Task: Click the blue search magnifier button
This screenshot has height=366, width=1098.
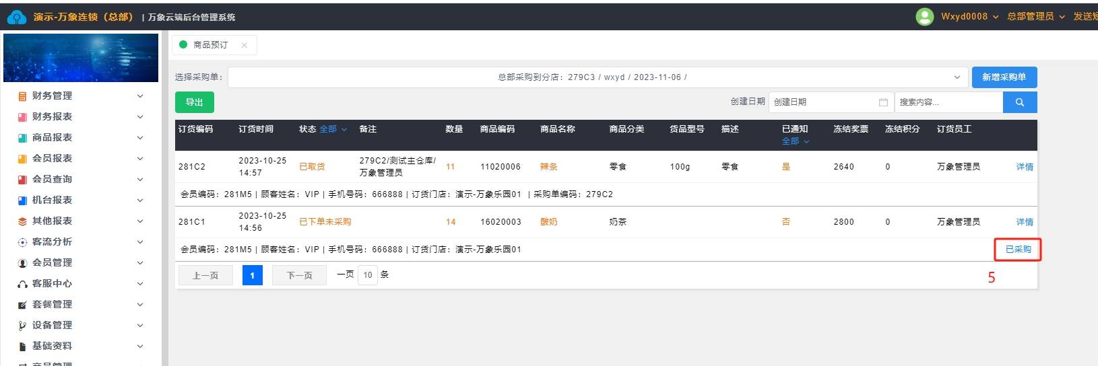Action: click(x=1020, y=102)
